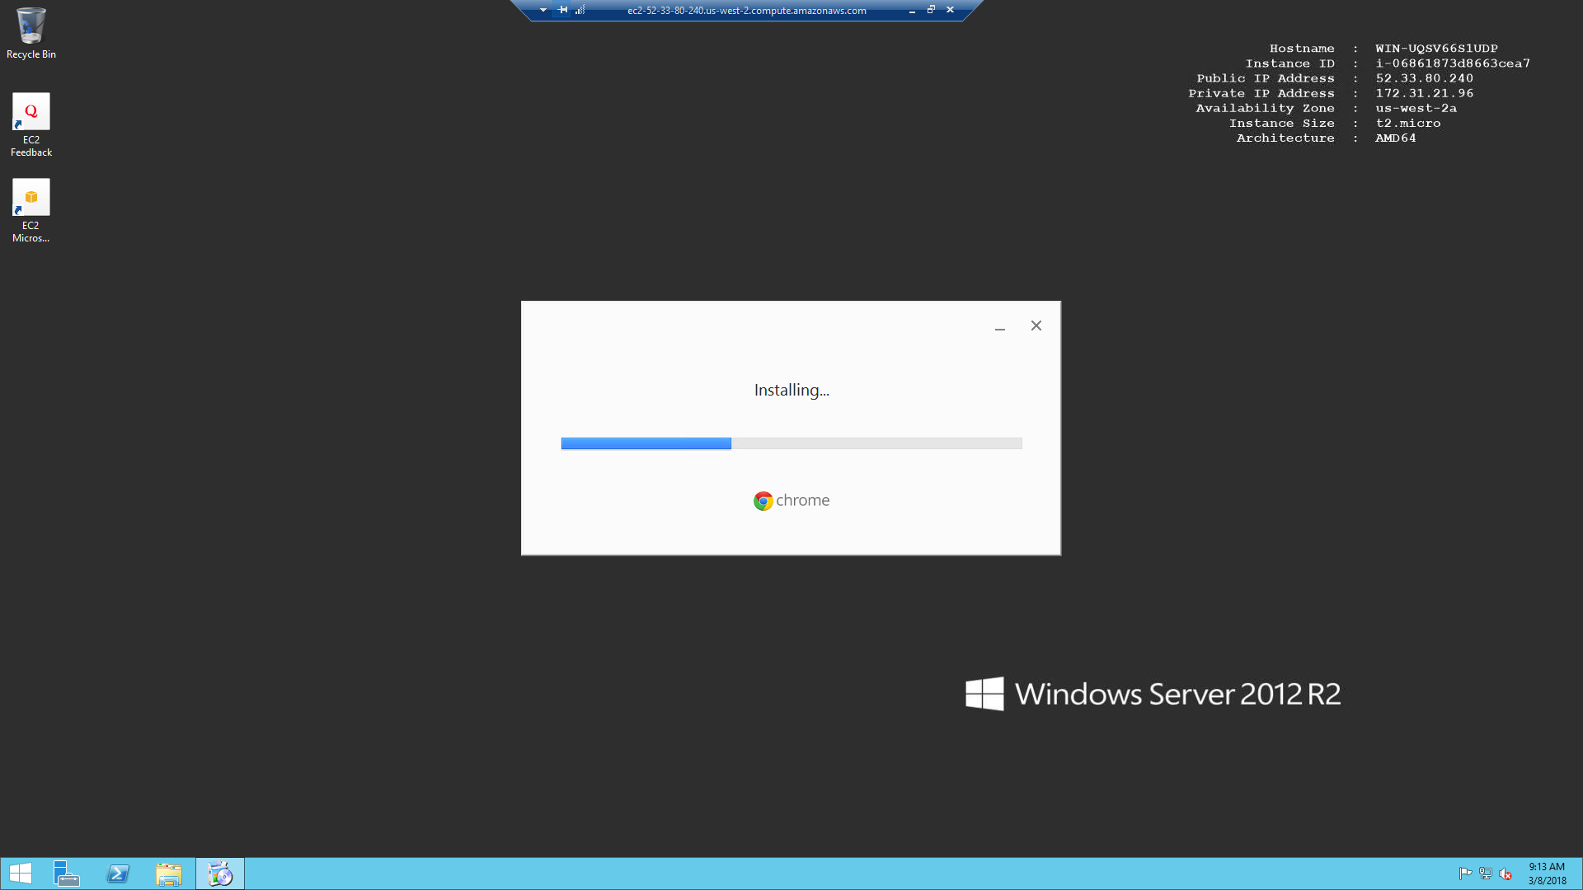This screenshot has width=1583, height=890.
Task: Click the muted volume tray icon
Action: pyautogui.click(x=1505, y=874)
